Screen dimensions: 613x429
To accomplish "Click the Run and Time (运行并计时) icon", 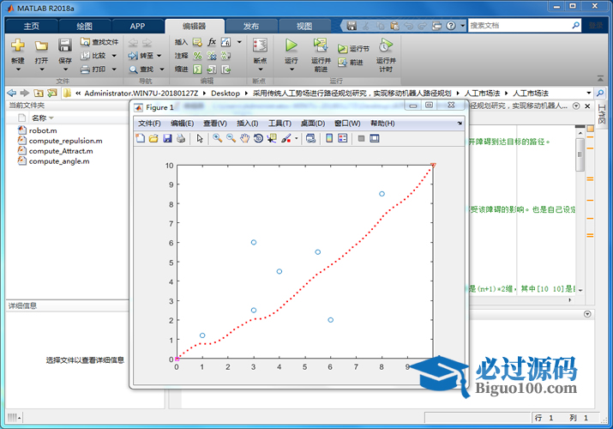I will 386,45.
